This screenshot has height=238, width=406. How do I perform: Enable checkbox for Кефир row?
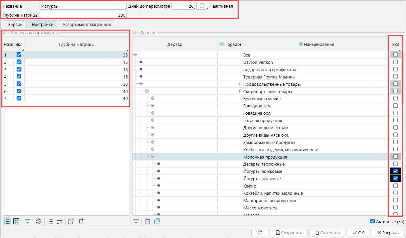(395, 186)
